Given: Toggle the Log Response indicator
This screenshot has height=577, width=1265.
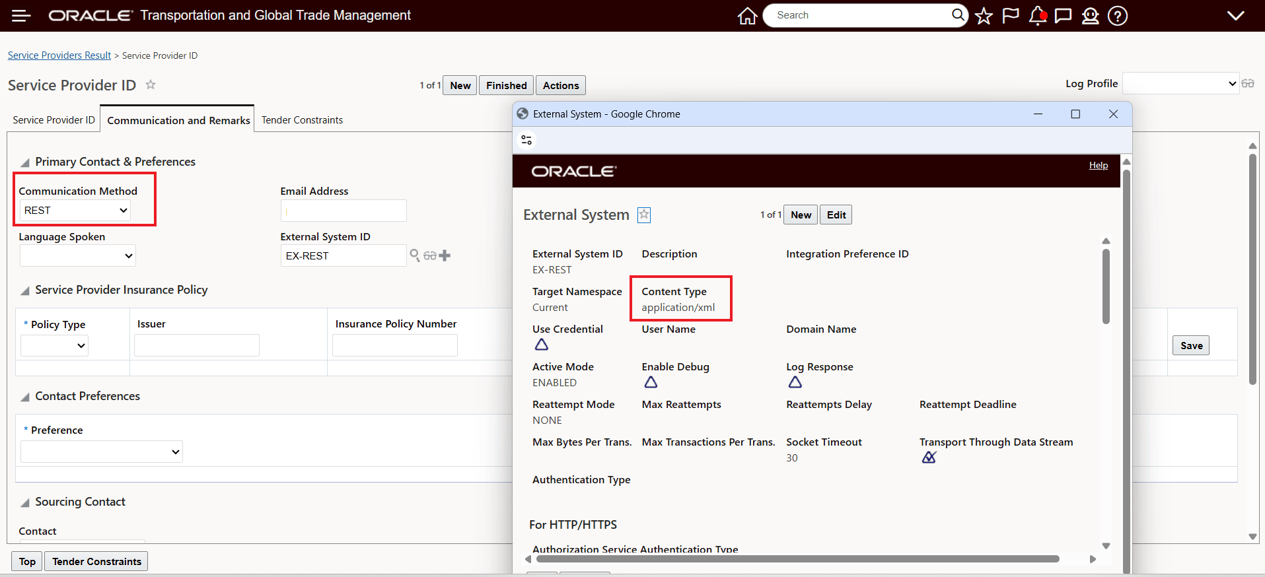Looking at the screenshot, I should pyautogui.click(x=795, y=382).
